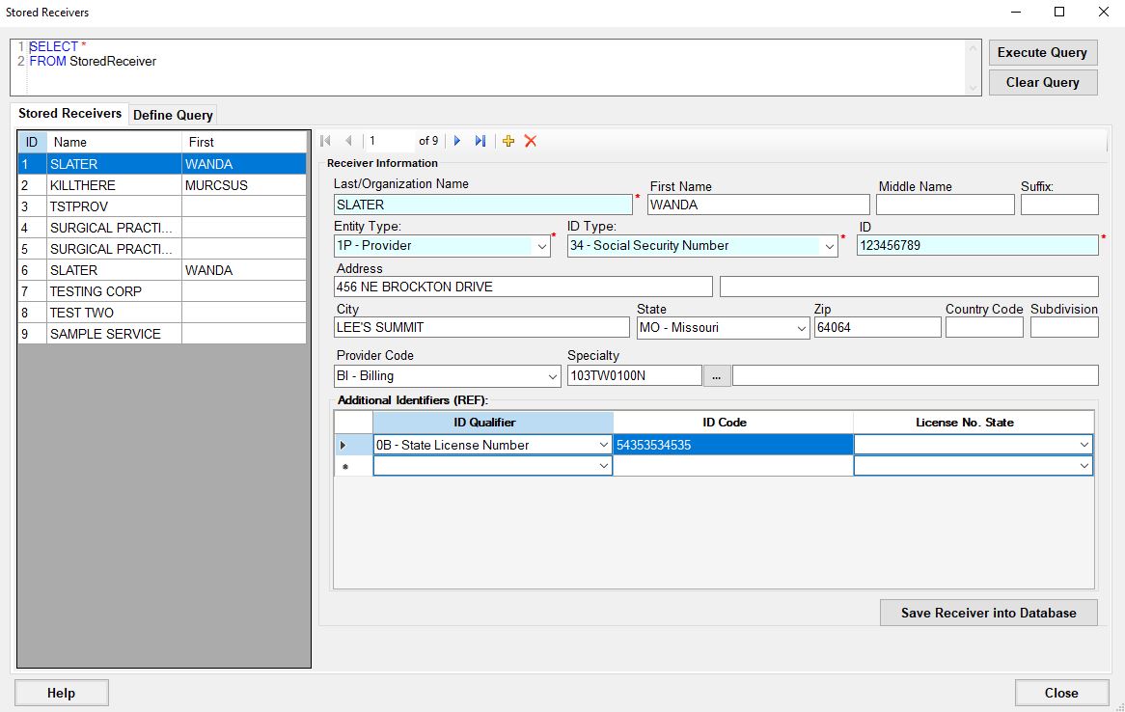This screenshot has width=1125, height=712.
Task: Click Zip field 64064
Action: [877, 327]
